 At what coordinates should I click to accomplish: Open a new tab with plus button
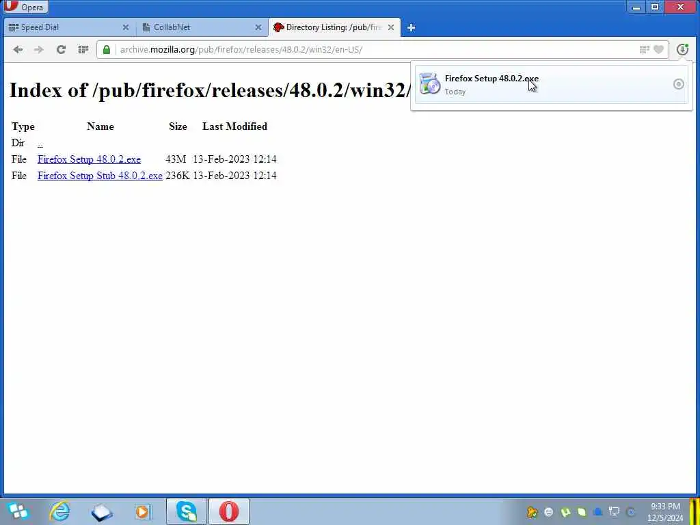point(411,27)
